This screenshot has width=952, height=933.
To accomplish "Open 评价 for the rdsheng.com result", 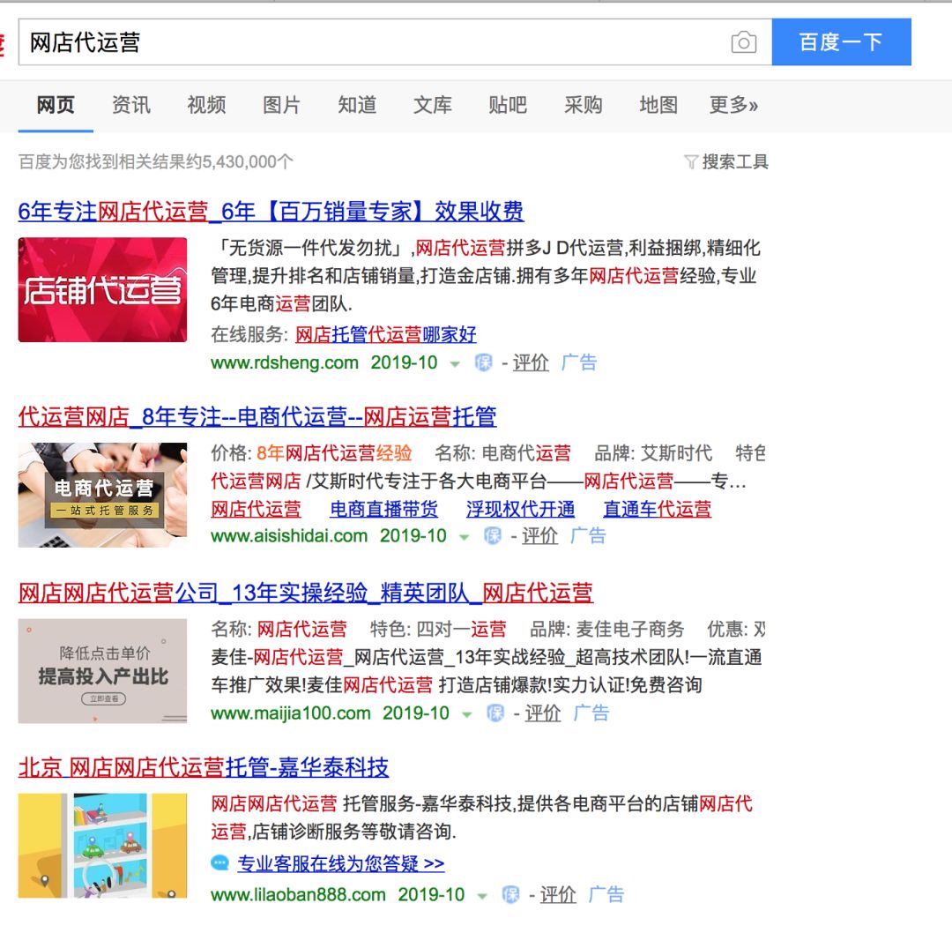I will pos(531,362).
